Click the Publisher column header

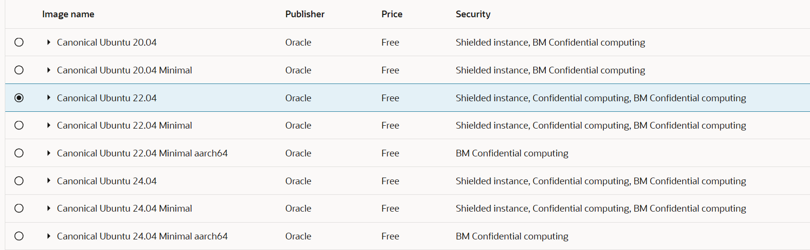(x=305, y=14)
